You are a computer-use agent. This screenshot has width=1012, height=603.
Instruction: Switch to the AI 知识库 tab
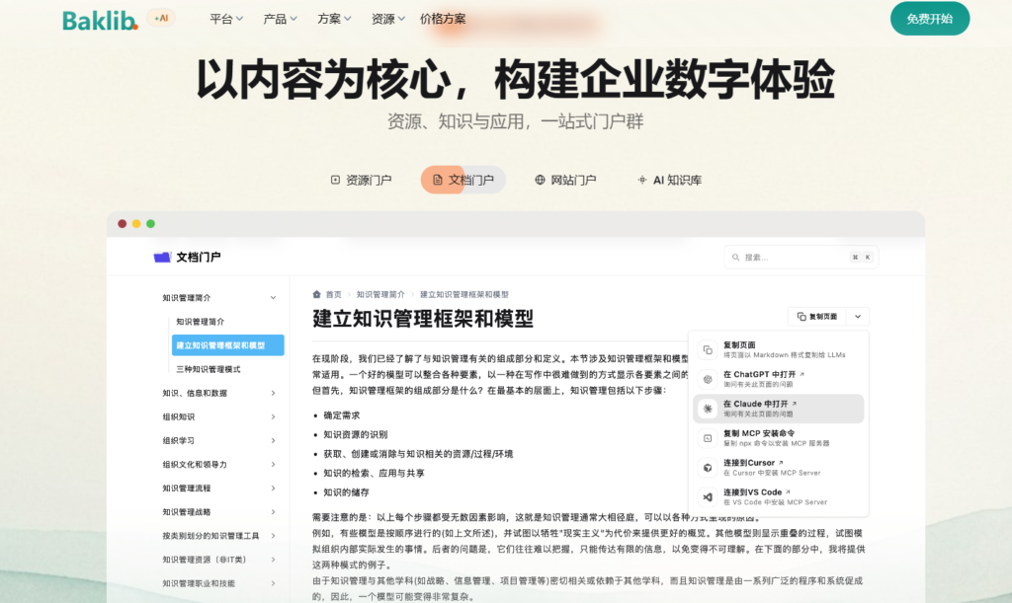[669, 180]
